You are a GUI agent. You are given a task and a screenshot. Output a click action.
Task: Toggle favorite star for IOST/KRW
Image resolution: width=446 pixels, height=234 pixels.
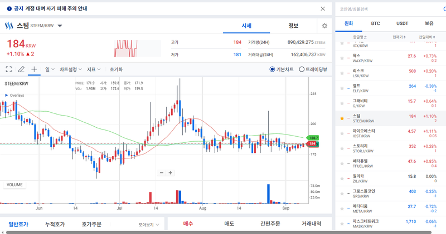click(x=342, y=133)
